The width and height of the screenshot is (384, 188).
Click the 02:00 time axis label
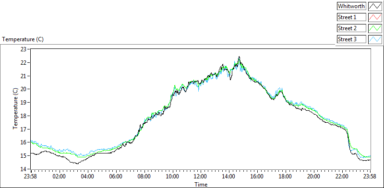point(60,176)
